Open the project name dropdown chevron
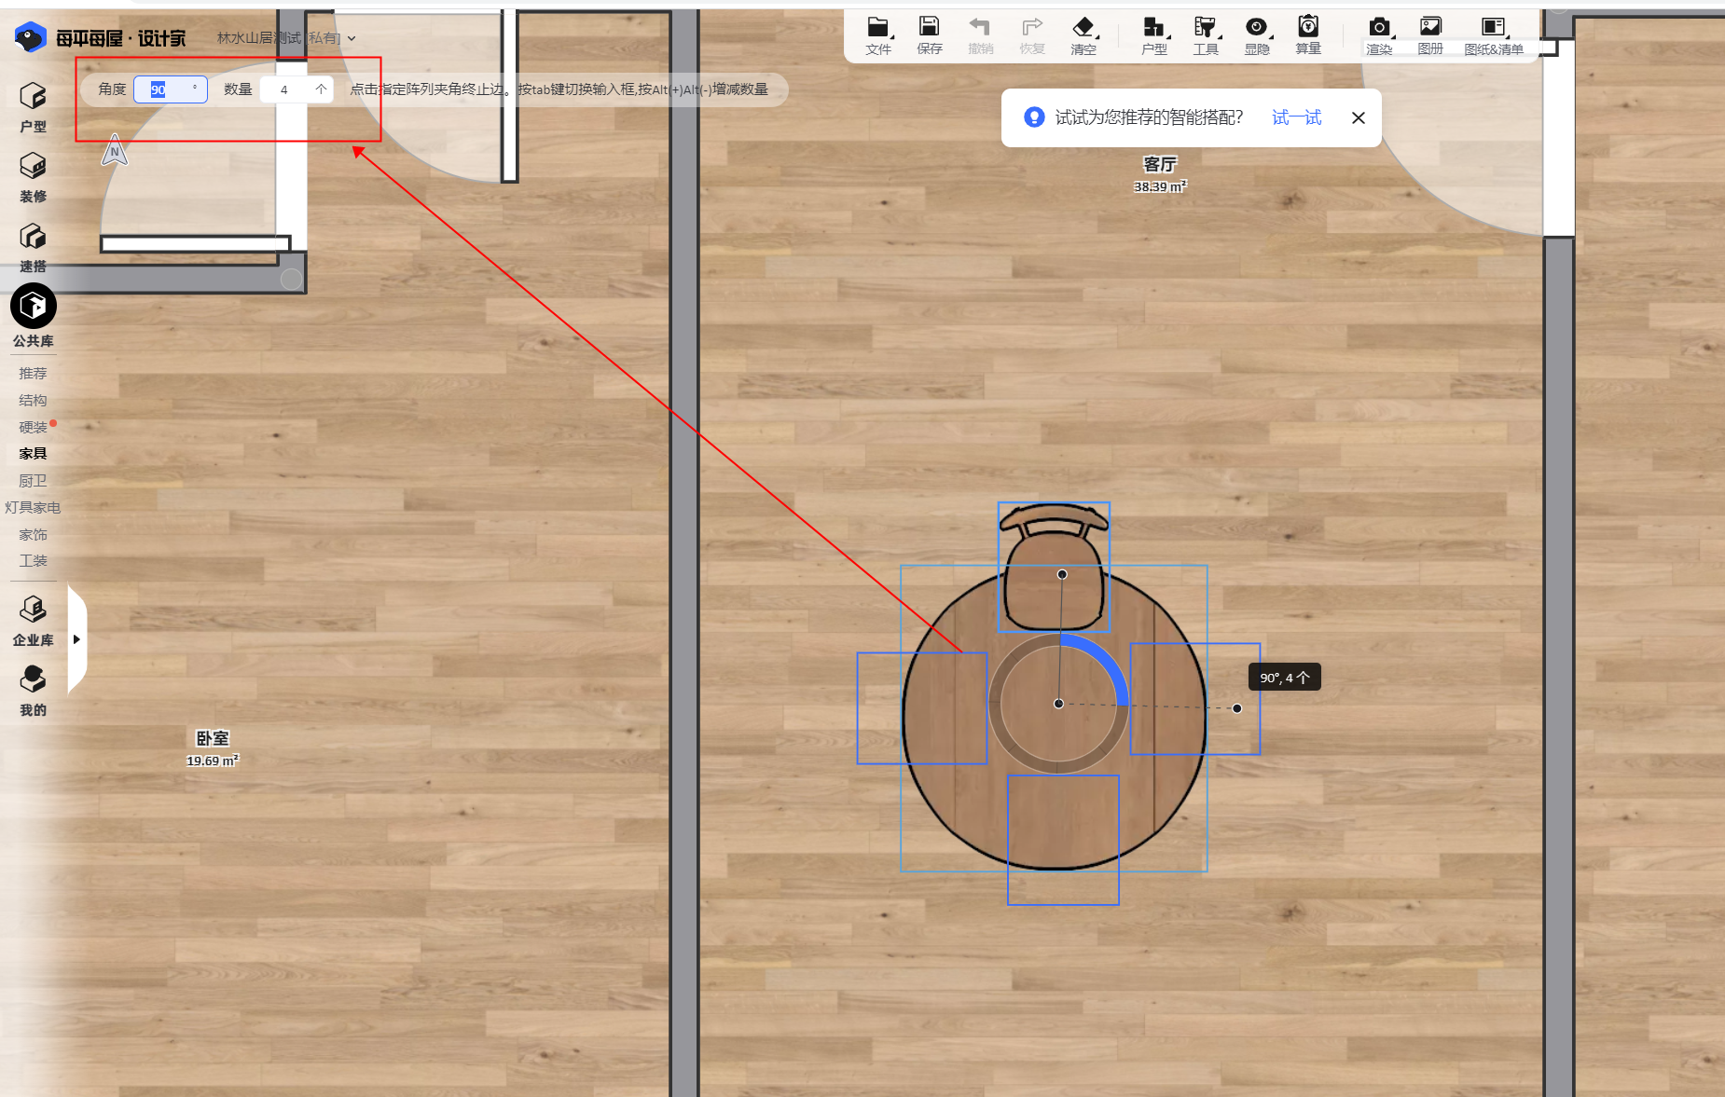 click(352, 39)
